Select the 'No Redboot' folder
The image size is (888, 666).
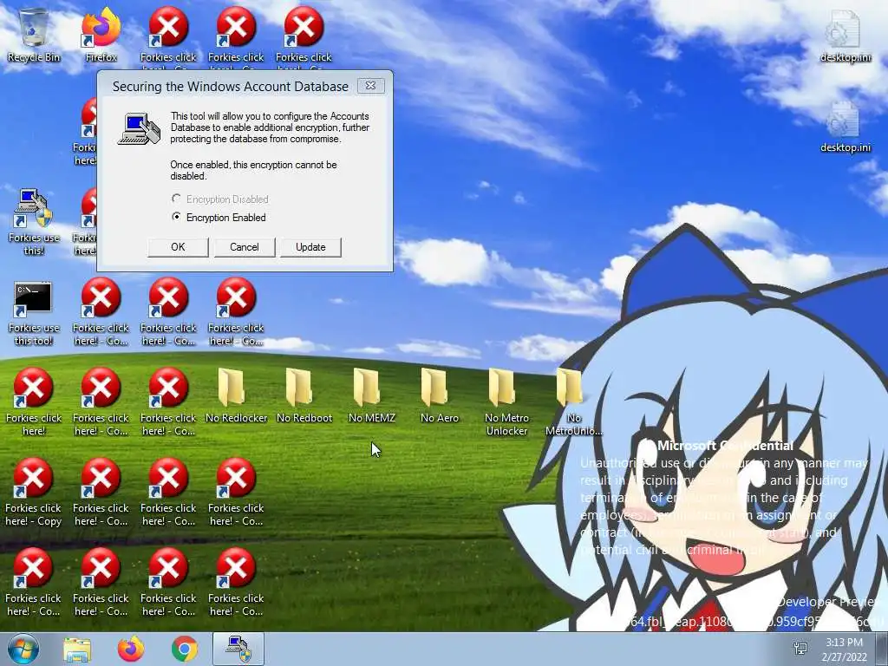(x=304, y=395)
